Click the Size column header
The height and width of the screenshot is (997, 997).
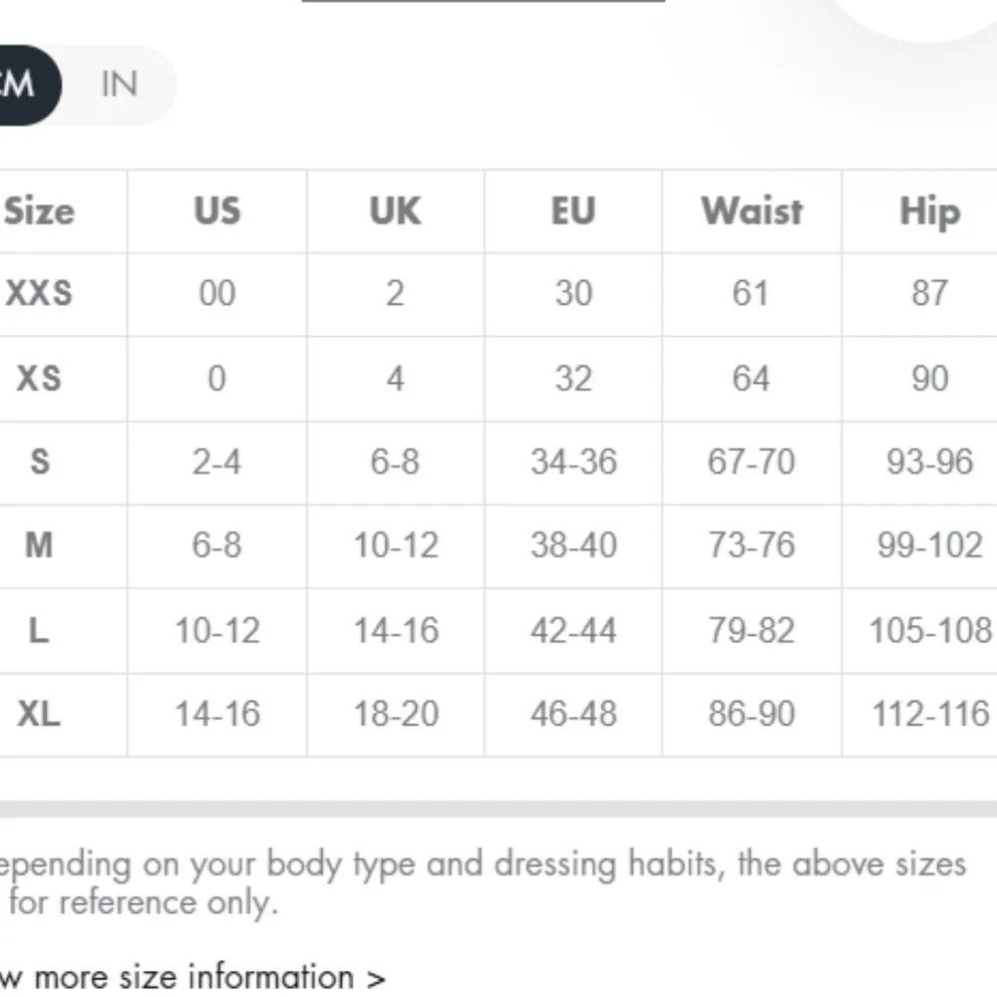40,211
